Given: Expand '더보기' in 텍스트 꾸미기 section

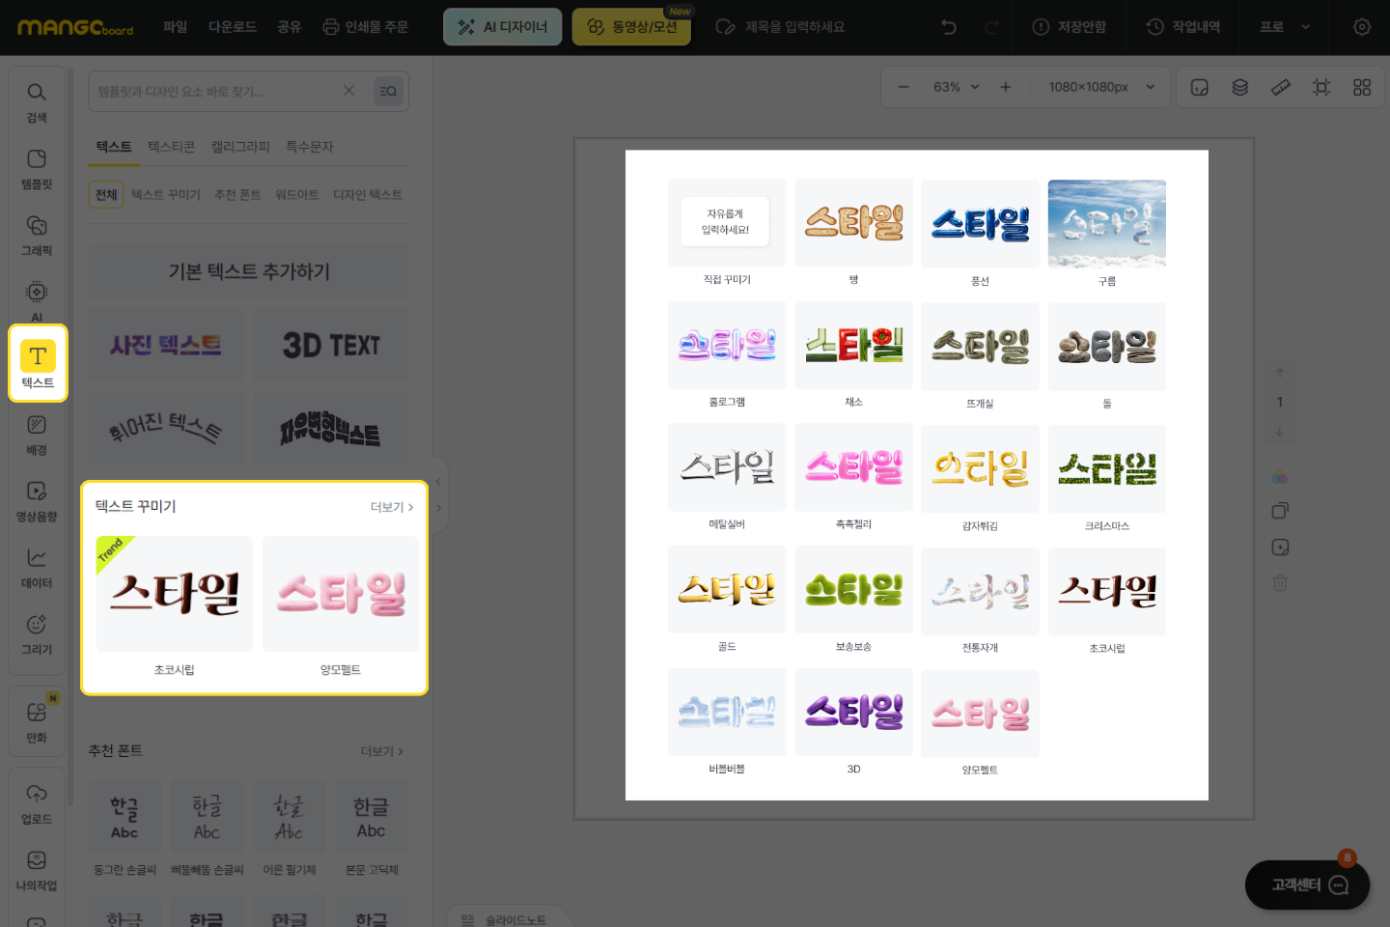Looking at the screenshot, I should (391, 507).
